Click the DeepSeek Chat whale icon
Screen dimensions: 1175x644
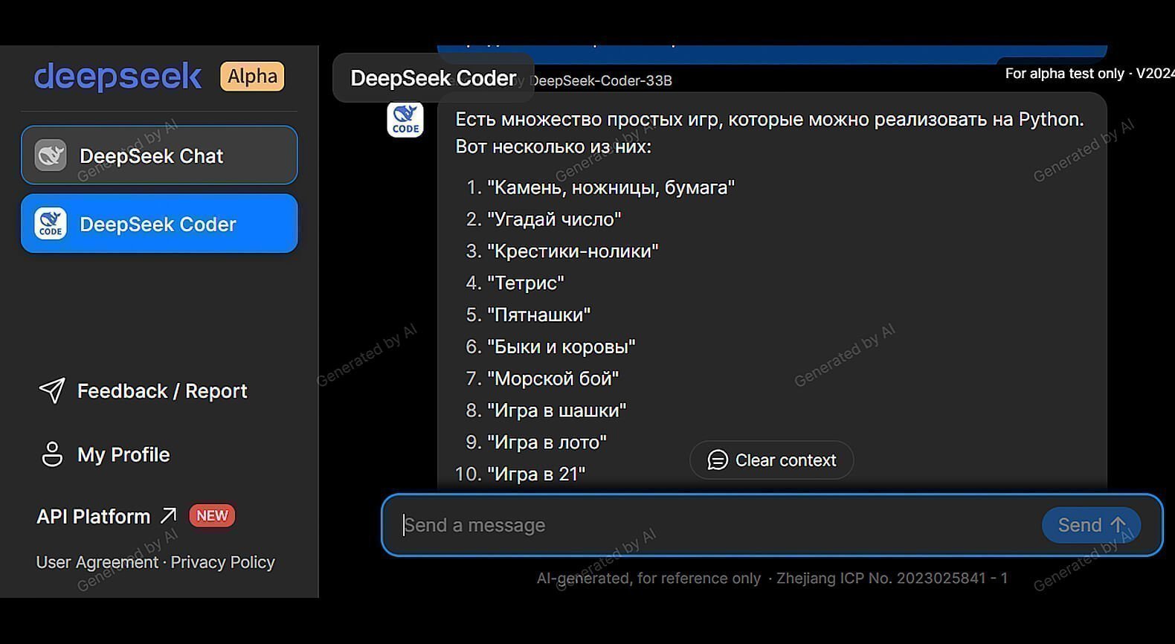click(51, 155)
